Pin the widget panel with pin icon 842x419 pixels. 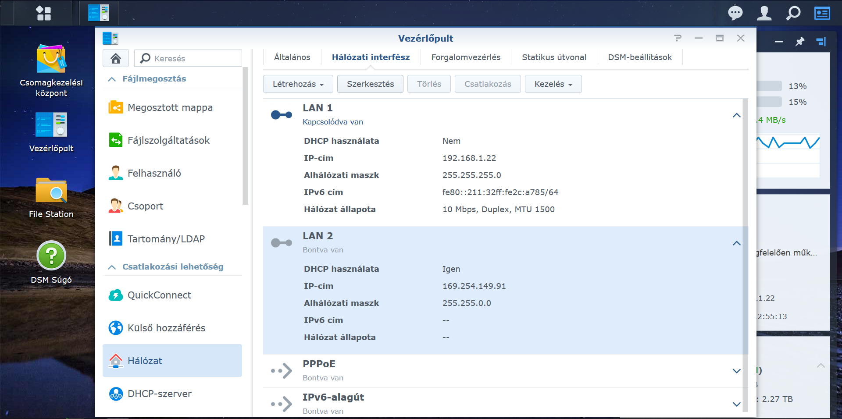(800, 42)
